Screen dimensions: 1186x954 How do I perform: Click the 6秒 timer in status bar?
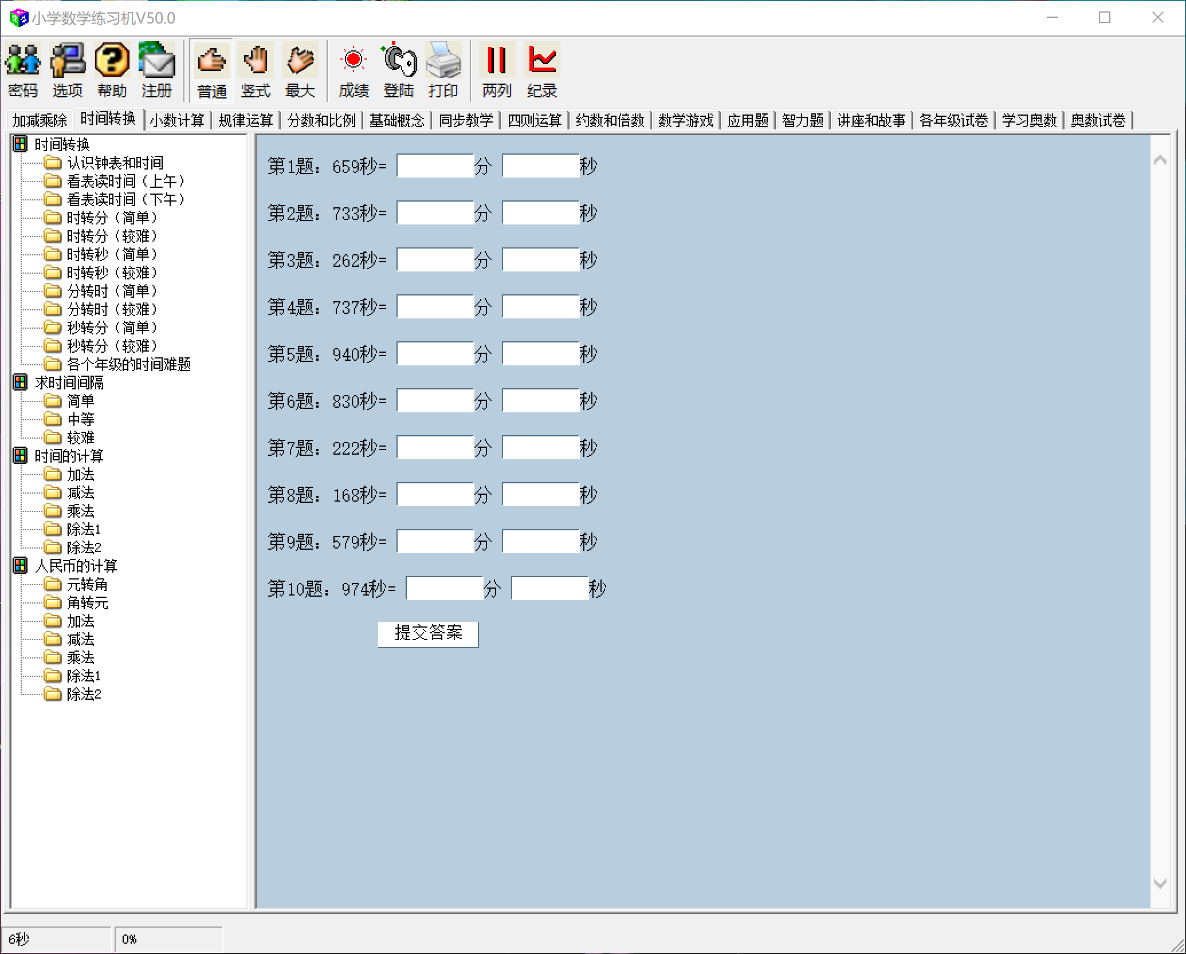click(56, 939)
